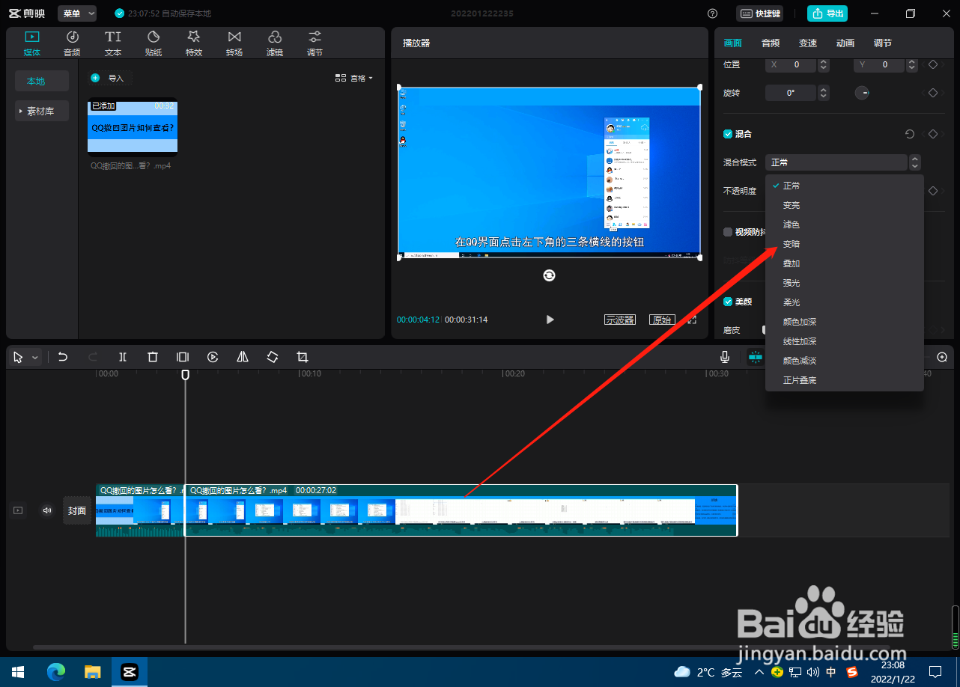Screen dimensions: 960x687
Task: Click the rotation value stepper arrows
Action: click(x=824, y=93)
